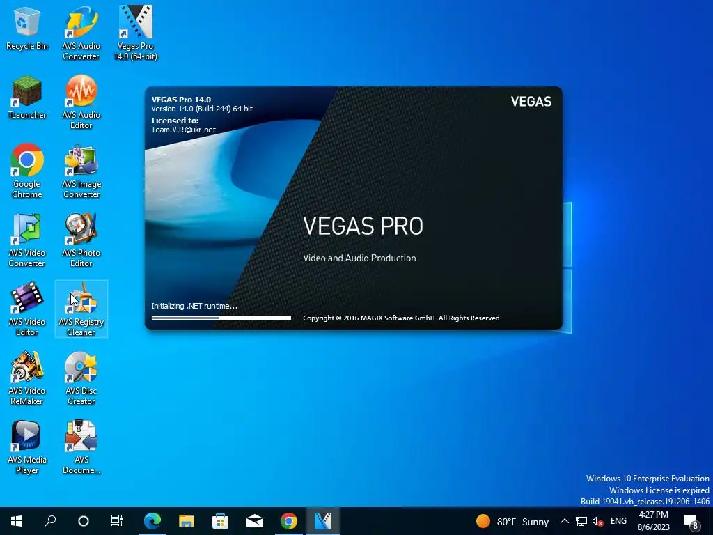Click 'Video and Audio Production' subtitle
The height and width of the screenshot is (535, 713).
tap(359, 258)
